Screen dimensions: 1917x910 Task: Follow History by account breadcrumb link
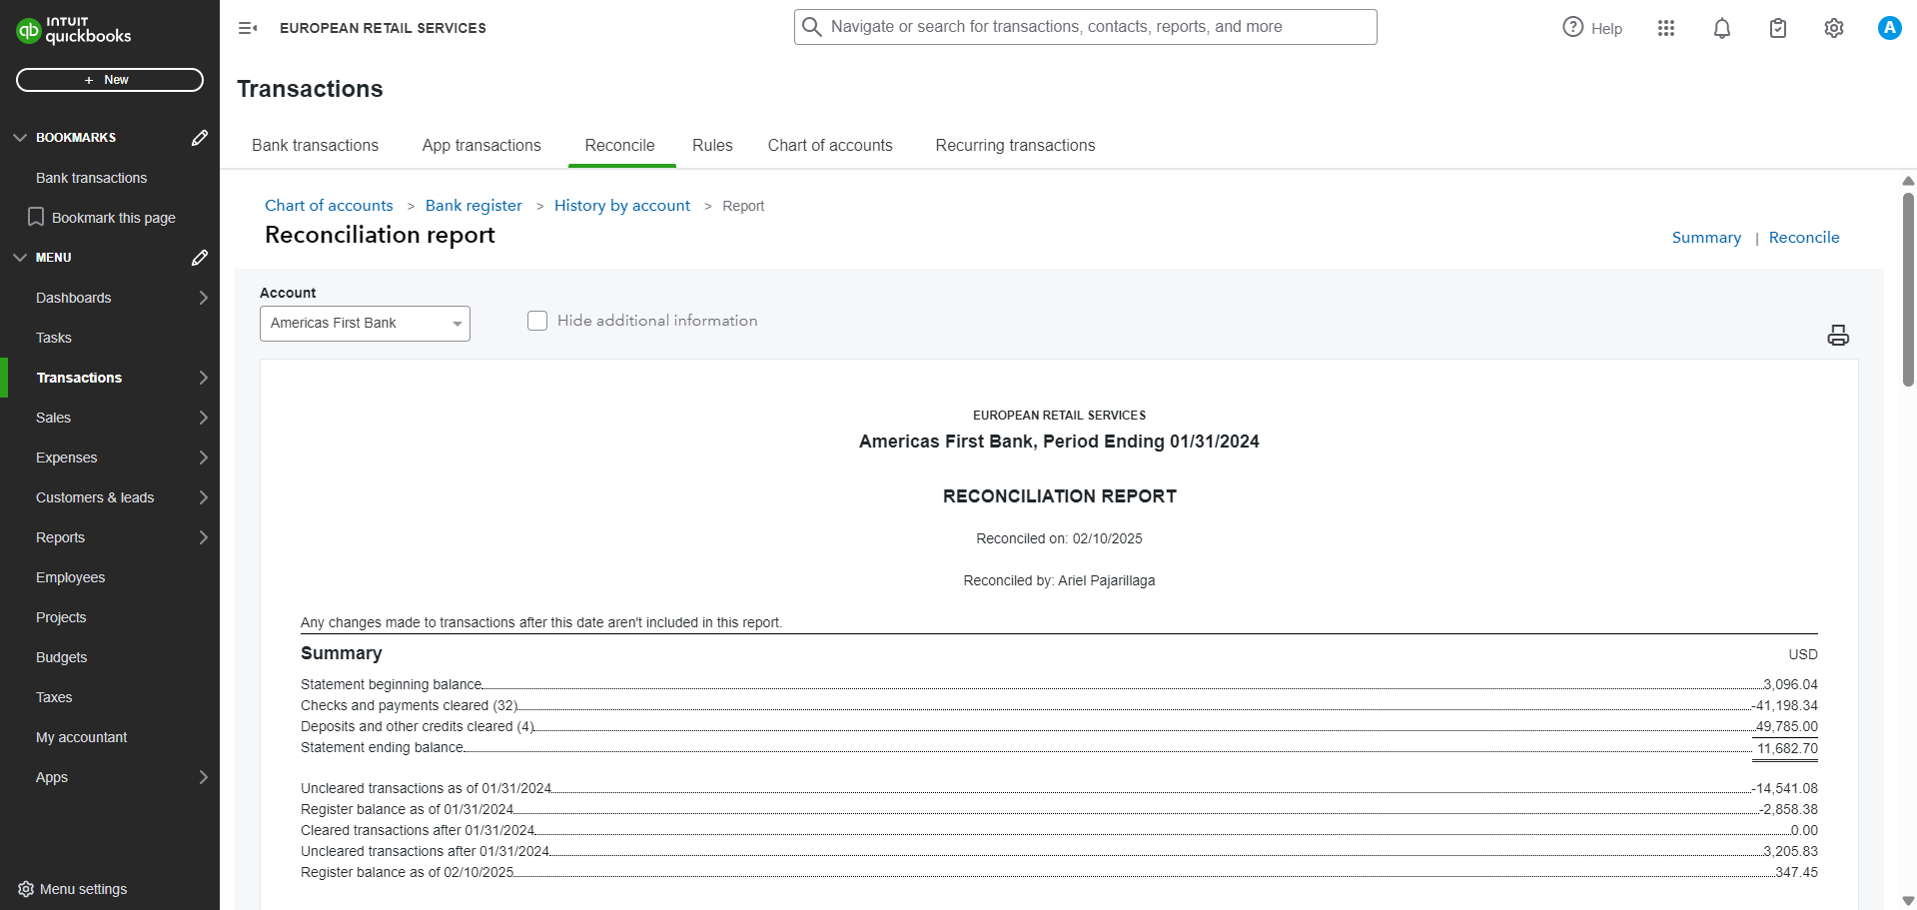622,206
